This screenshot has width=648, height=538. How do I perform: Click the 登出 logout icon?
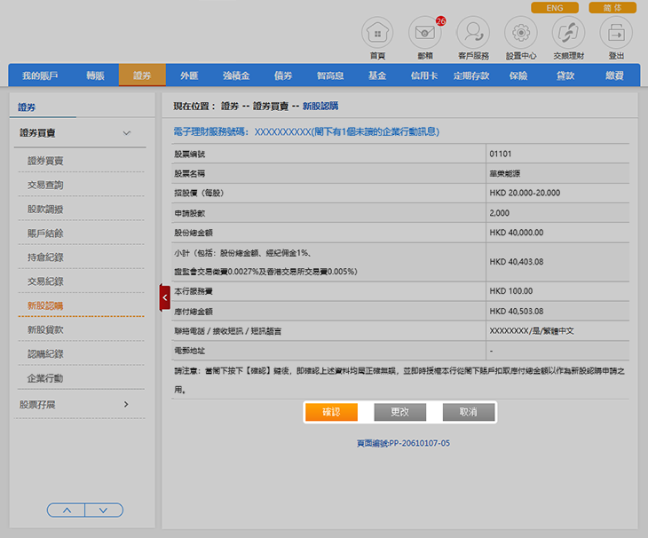point(616,34)
